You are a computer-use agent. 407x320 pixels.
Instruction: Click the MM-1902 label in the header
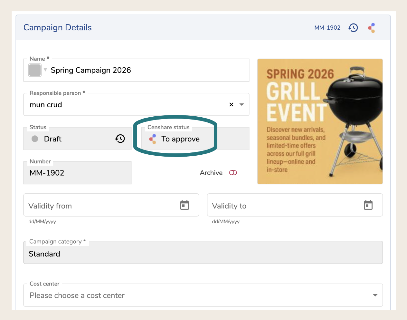tap(327, 28)
